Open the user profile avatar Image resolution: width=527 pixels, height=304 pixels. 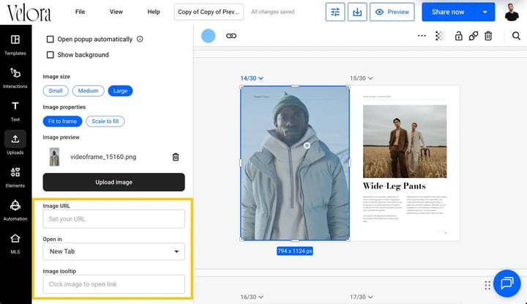tap(512, 12)
